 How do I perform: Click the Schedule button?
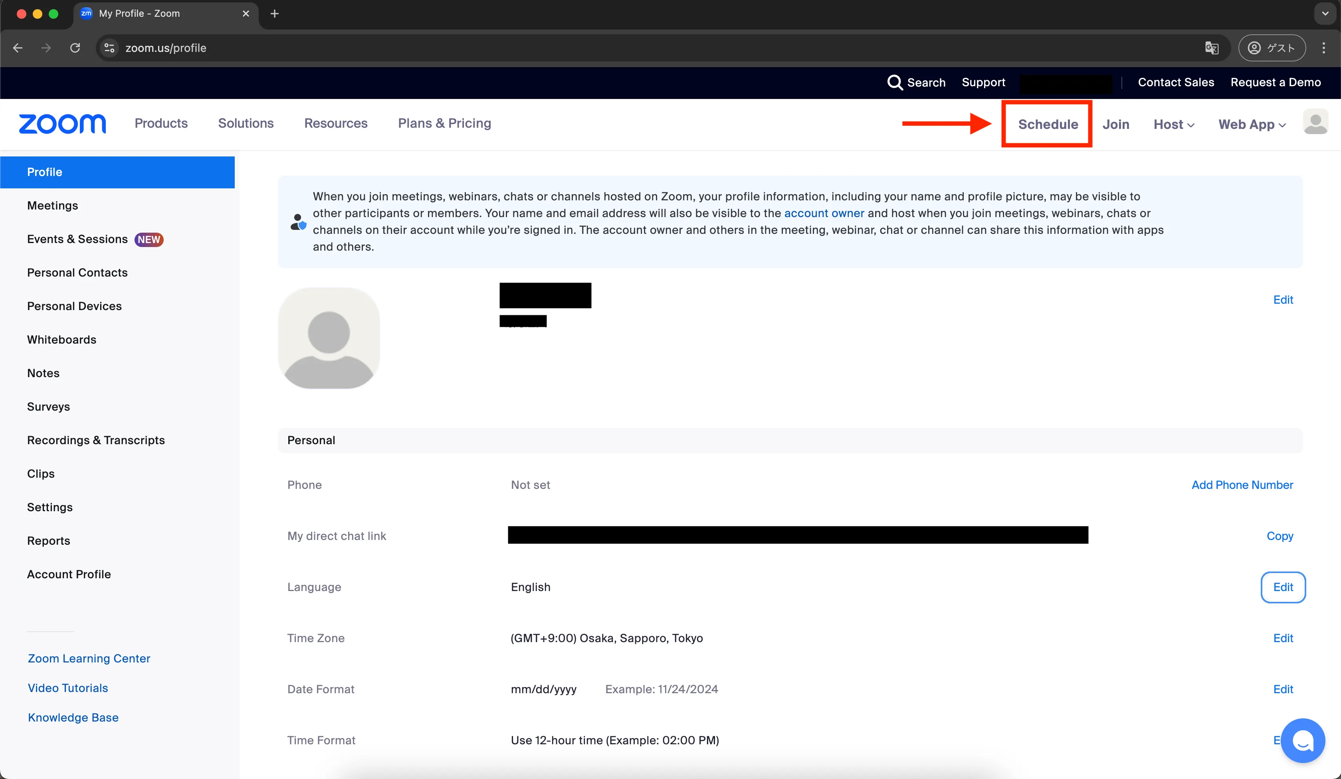click(x=1047, y=125)
